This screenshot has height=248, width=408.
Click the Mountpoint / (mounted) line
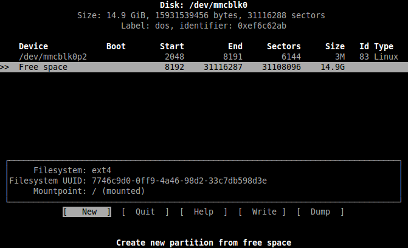coord(89,191)
